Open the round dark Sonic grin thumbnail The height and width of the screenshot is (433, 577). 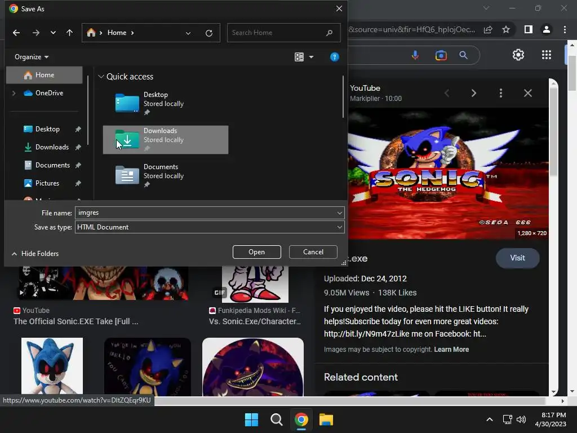click(x=253, y=367)
